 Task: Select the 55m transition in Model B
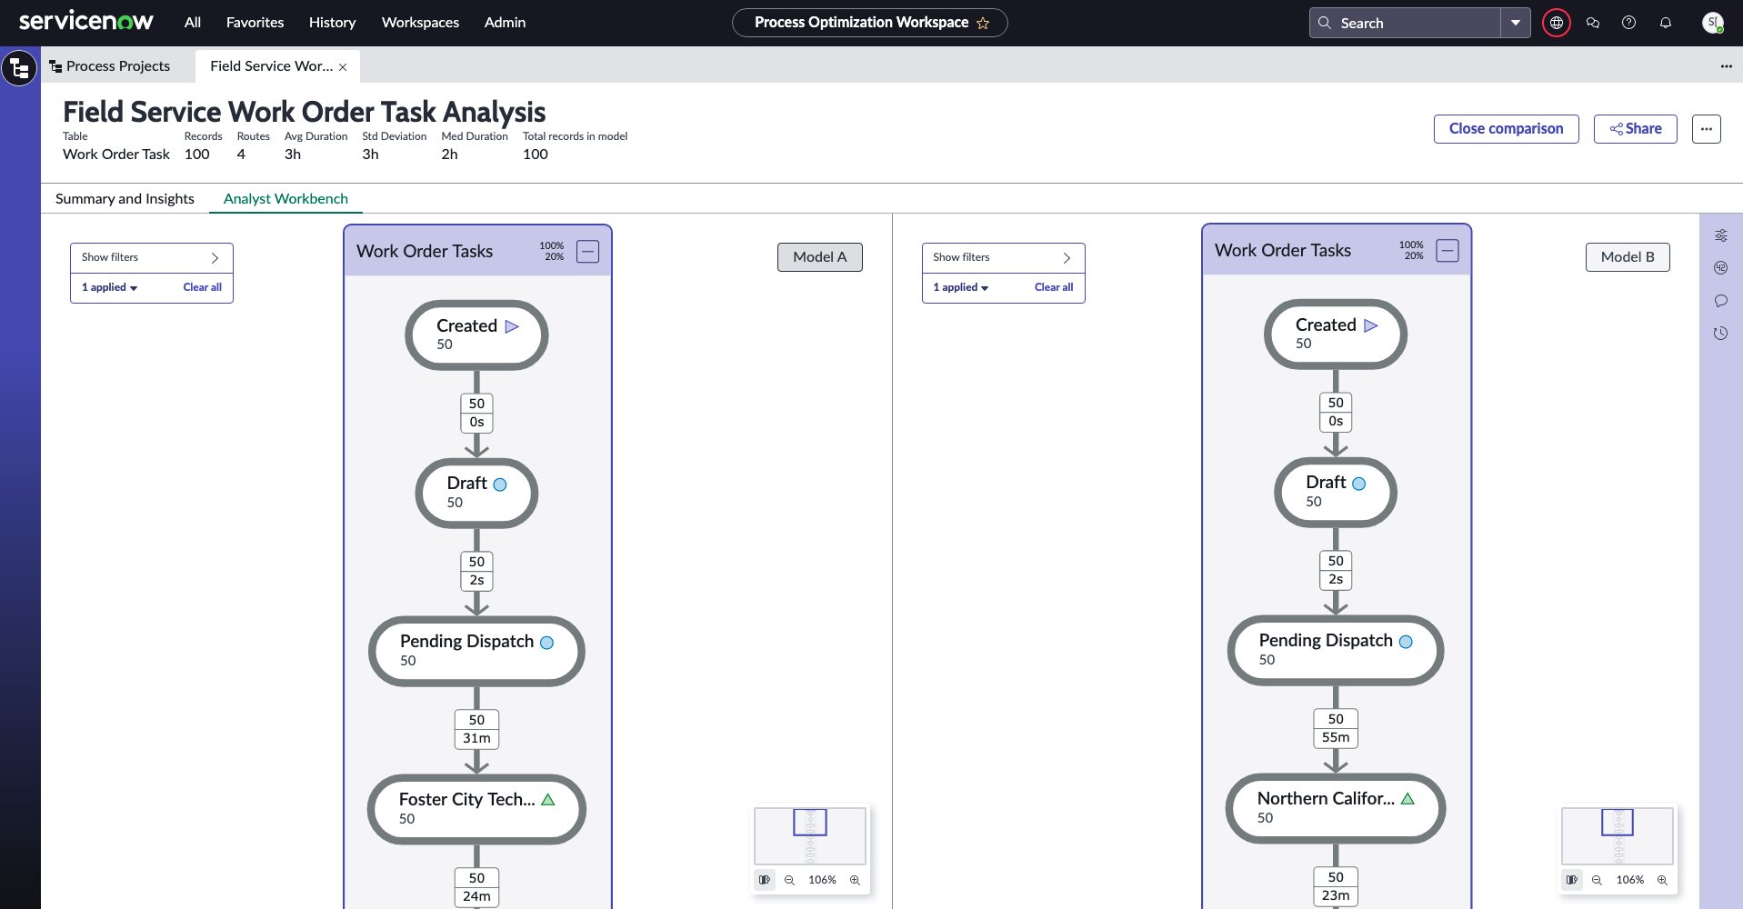click(1336, 728)
